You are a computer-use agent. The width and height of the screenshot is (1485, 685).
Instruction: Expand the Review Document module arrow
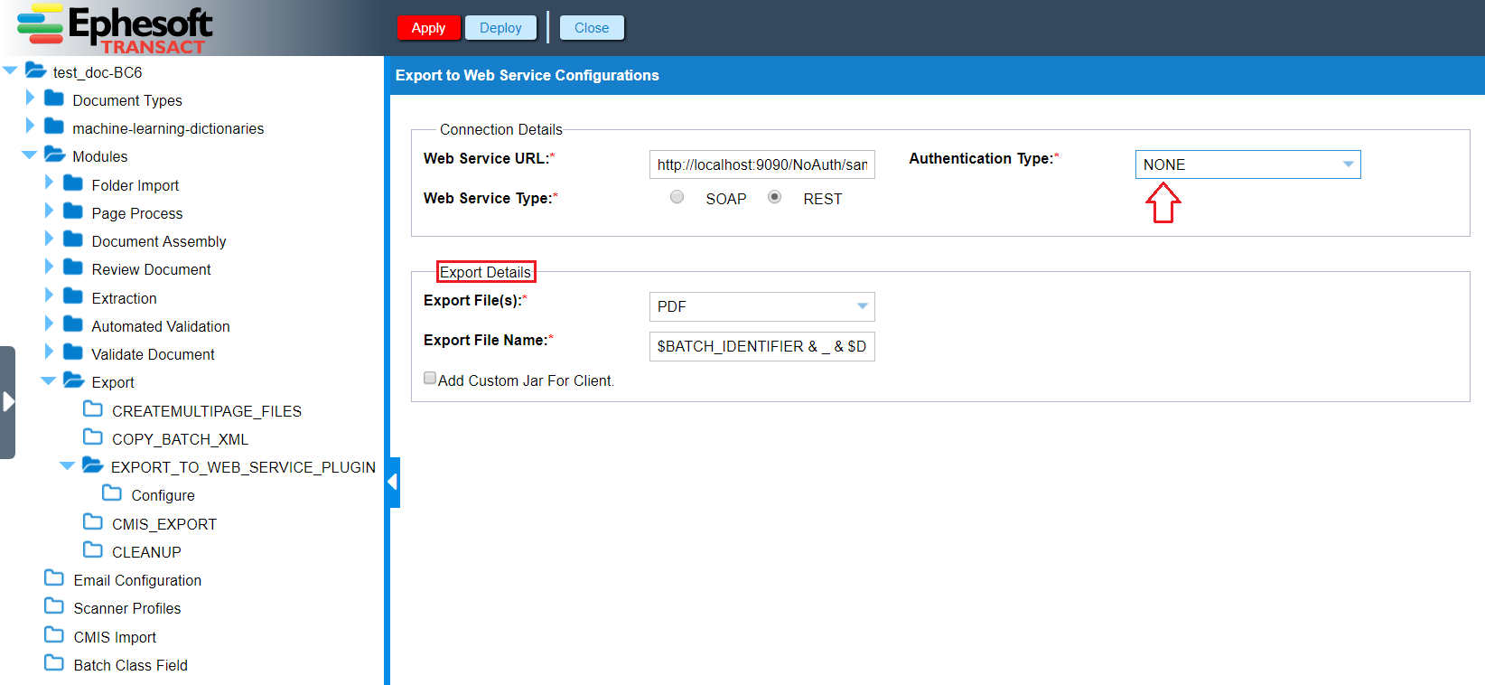point(49,267)
